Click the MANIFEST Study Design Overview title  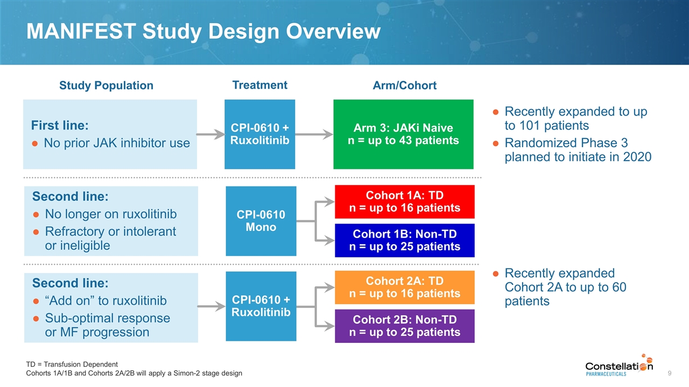203,32
